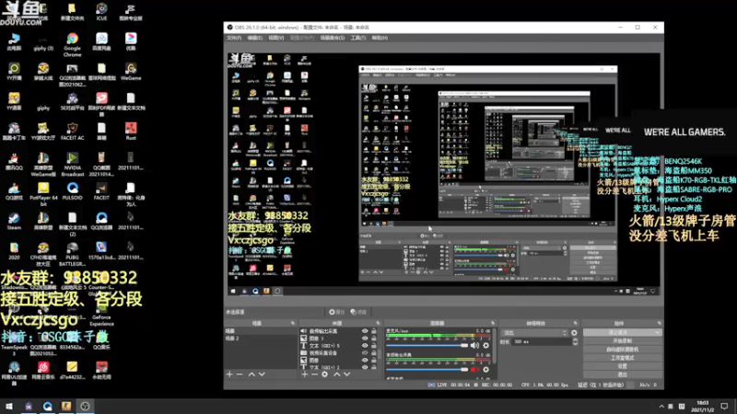737x414 pixels.
Task: Click 启动虚拟摄像机 virtual camera button
Action: pyautogui.click(x=623, y=350)
